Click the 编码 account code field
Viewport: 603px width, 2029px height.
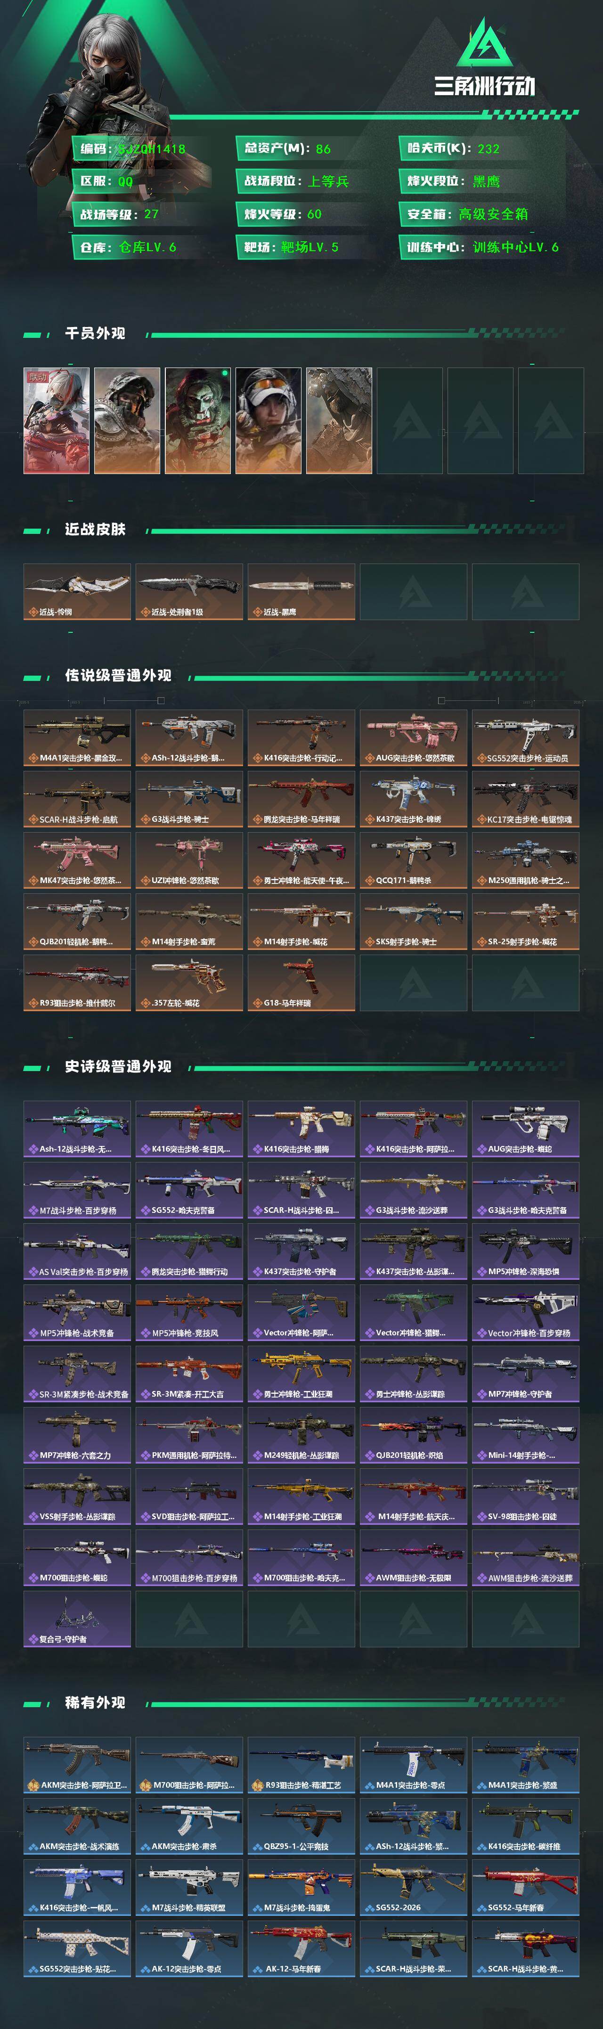point(142,148)
